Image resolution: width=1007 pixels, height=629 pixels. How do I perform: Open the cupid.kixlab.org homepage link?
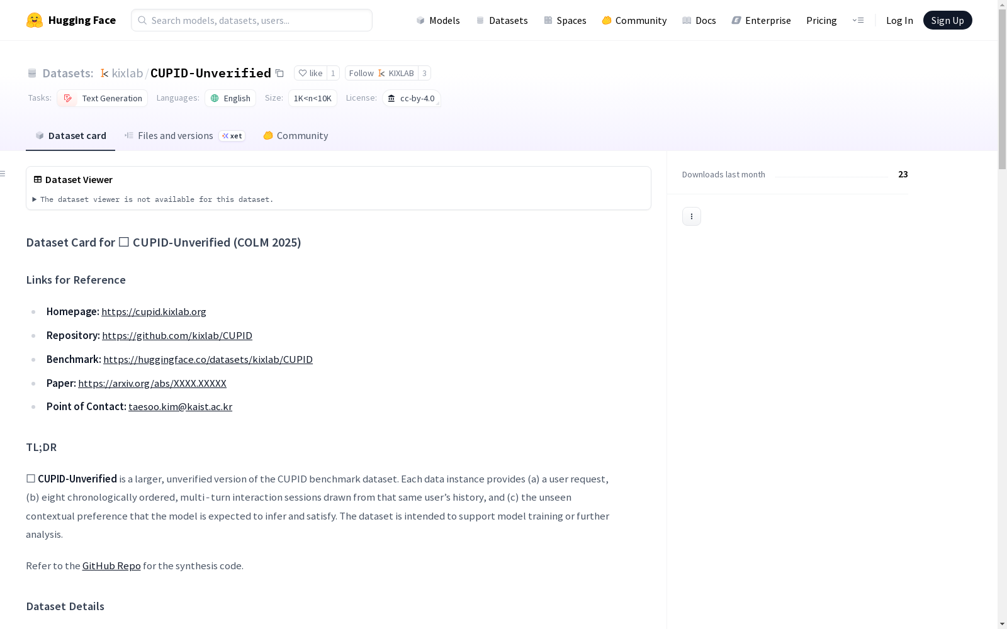coord(154,311)
